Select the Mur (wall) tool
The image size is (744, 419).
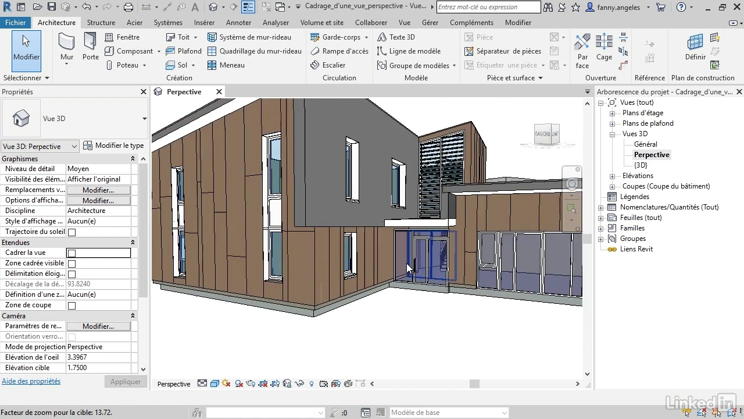point(67,48)
